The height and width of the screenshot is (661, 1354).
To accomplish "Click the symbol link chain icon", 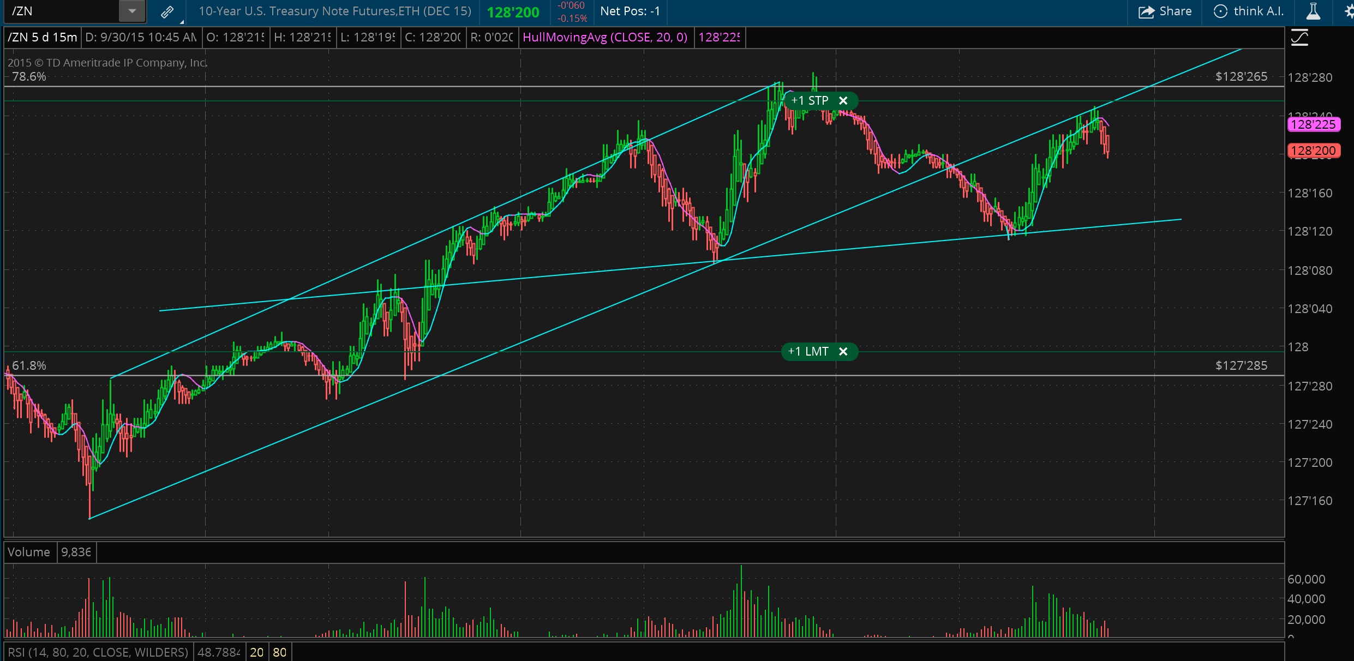I will tap(167, 11).
